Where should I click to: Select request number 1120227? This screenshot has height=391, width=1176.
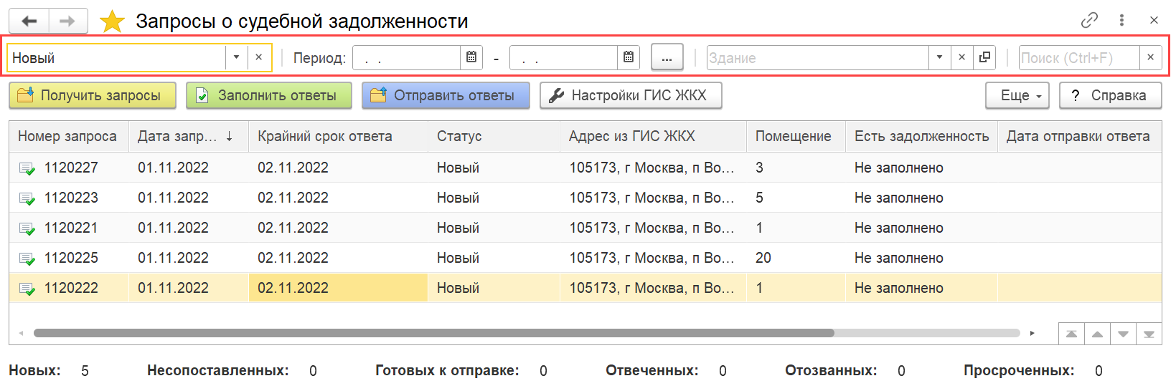click(71, 168)
